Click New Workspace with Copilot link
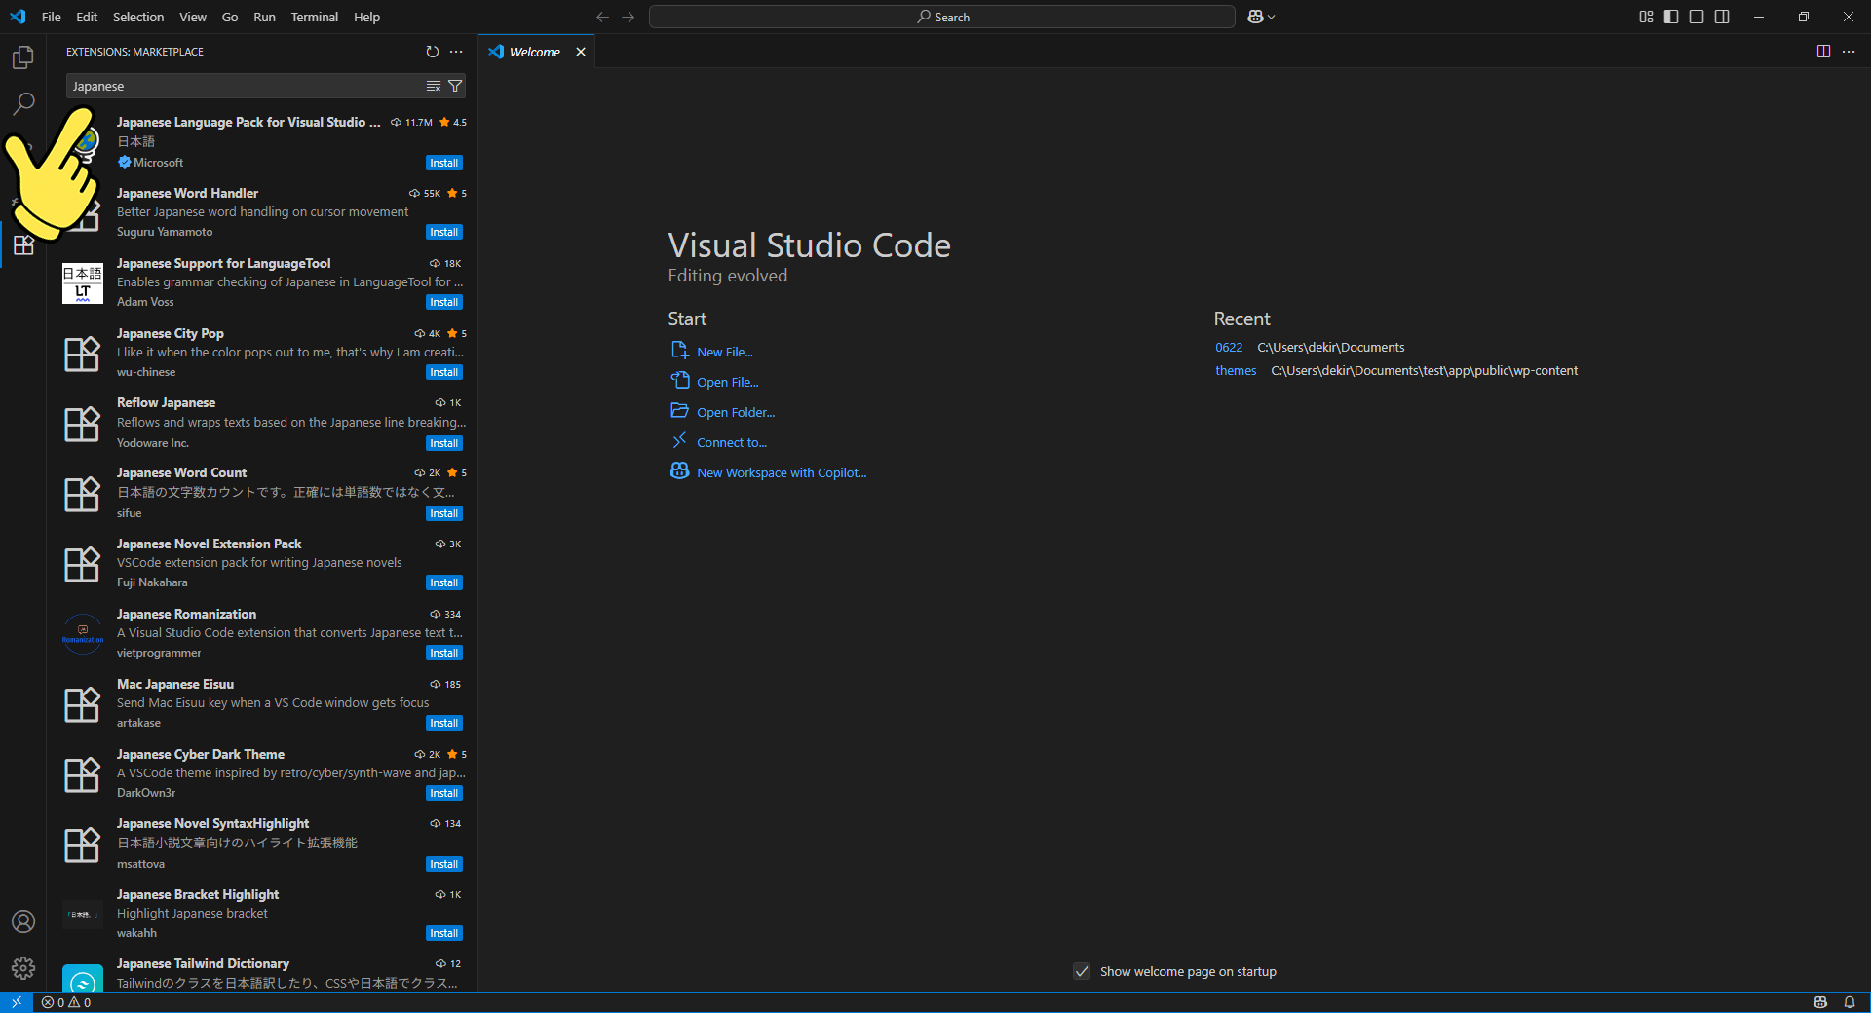Screen dimensions: 1871x1013 click(x=782, y=472)
